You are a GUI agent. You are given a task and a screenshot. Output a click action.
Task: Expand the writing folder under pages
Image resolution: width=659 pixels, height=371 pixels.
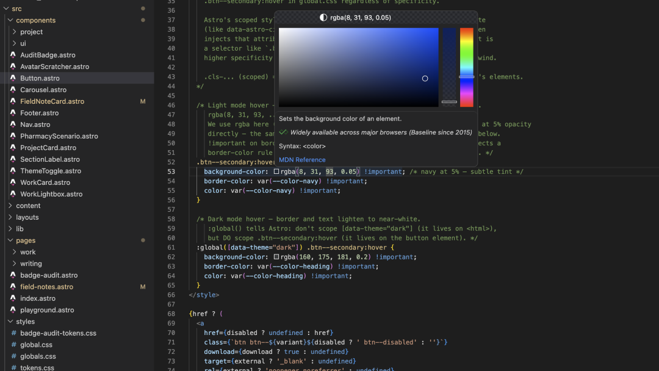pos(14,264)
